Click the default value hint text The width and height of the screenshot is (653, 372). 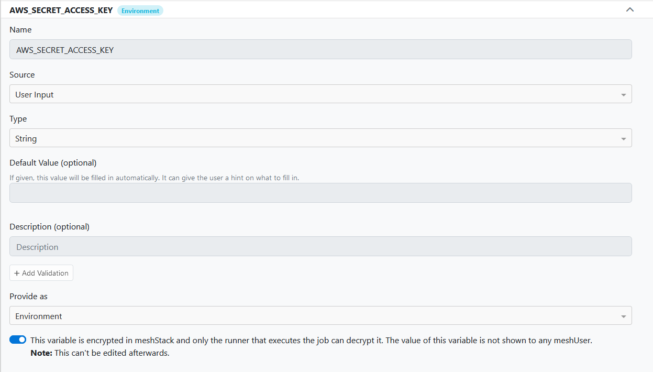pyautogui.click(x=154, y=178)
